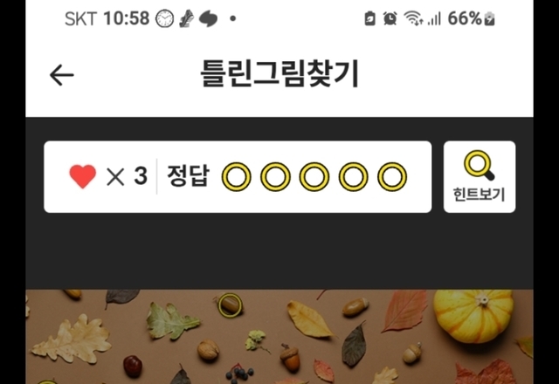Open 힌트보기 hint magnifier button
Image resolution: width=559 pixels, height=384 pixels.
tap(480, 176)
